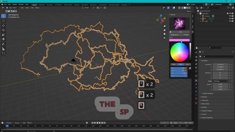Image resolution: width=235 pixels, height=132 pixels.
Task: Select the Select Box tool
Action: click(3, 16)
